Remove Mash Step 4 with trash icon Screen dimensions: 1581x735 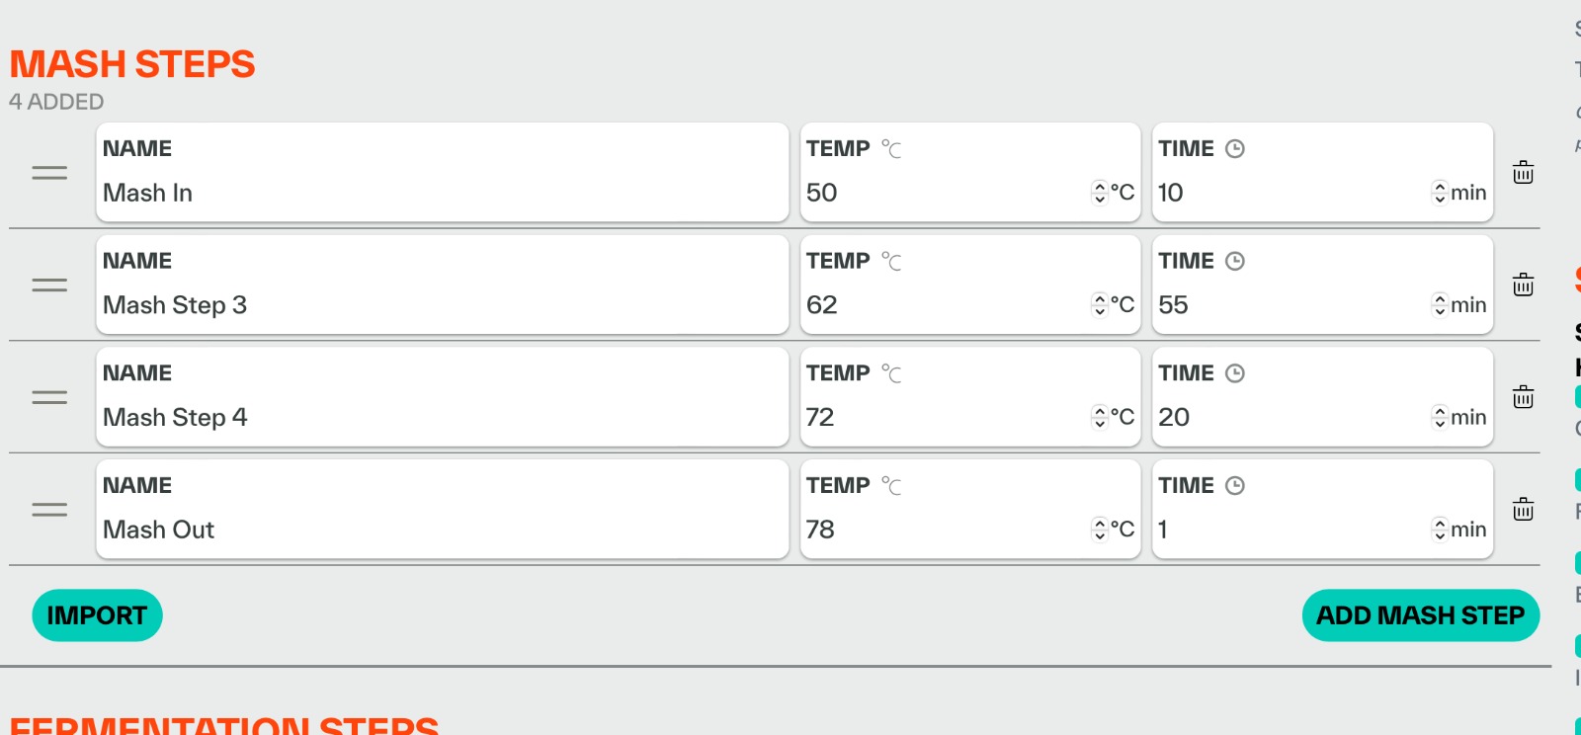(1523, 397)
